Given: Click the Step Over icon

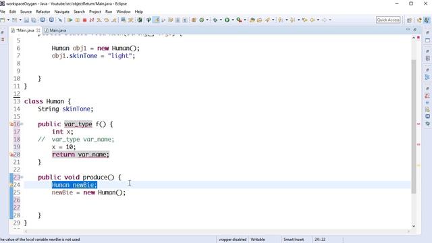Looking at the screenshot, I should [107, 20].
